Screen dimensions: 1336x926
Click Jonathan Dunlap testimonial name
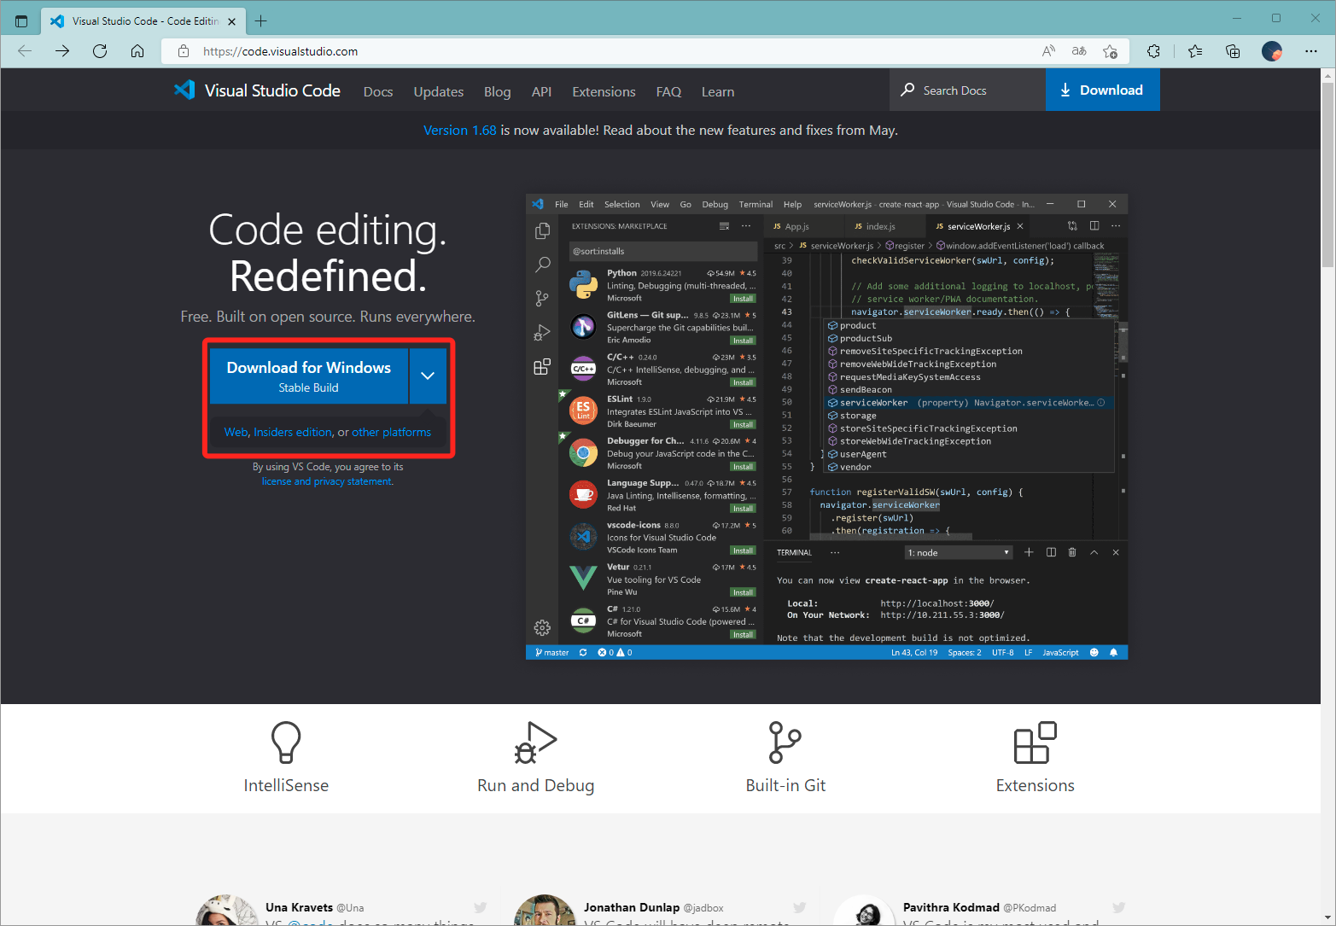(x=632, y=907)
